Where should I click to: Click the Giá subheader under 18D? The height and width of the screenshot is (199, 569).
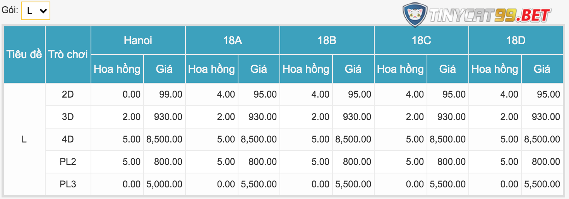click(542, 69)
